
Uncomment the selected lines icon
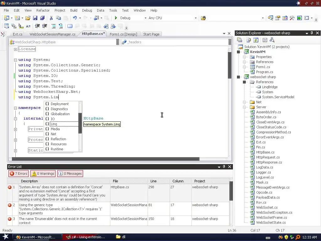click(x=61, y=26)
